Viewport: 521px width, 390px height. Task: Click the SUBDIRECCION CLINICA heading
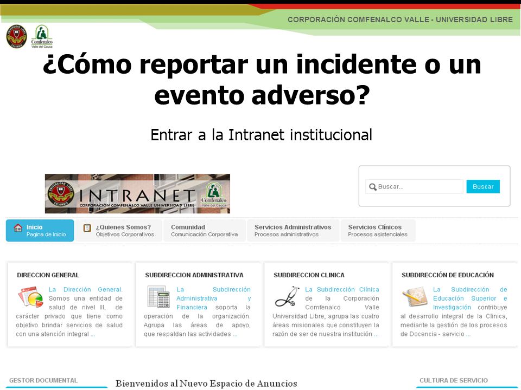coord(309,275)
